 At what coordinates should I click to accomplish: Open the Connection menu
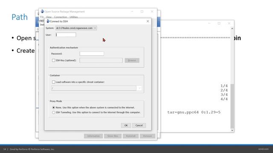click(x=61, y=17)
